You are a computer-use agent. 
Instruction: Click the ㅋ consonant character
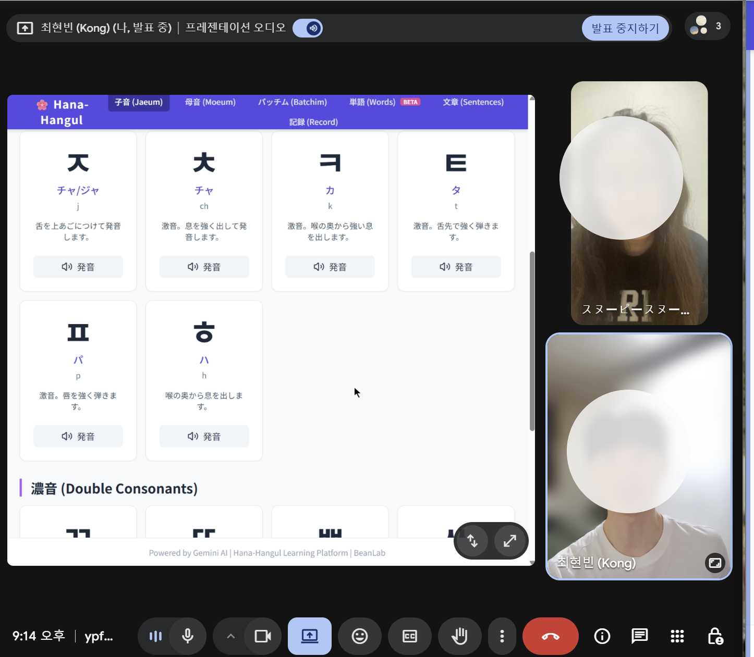click(x=330, y=163)
